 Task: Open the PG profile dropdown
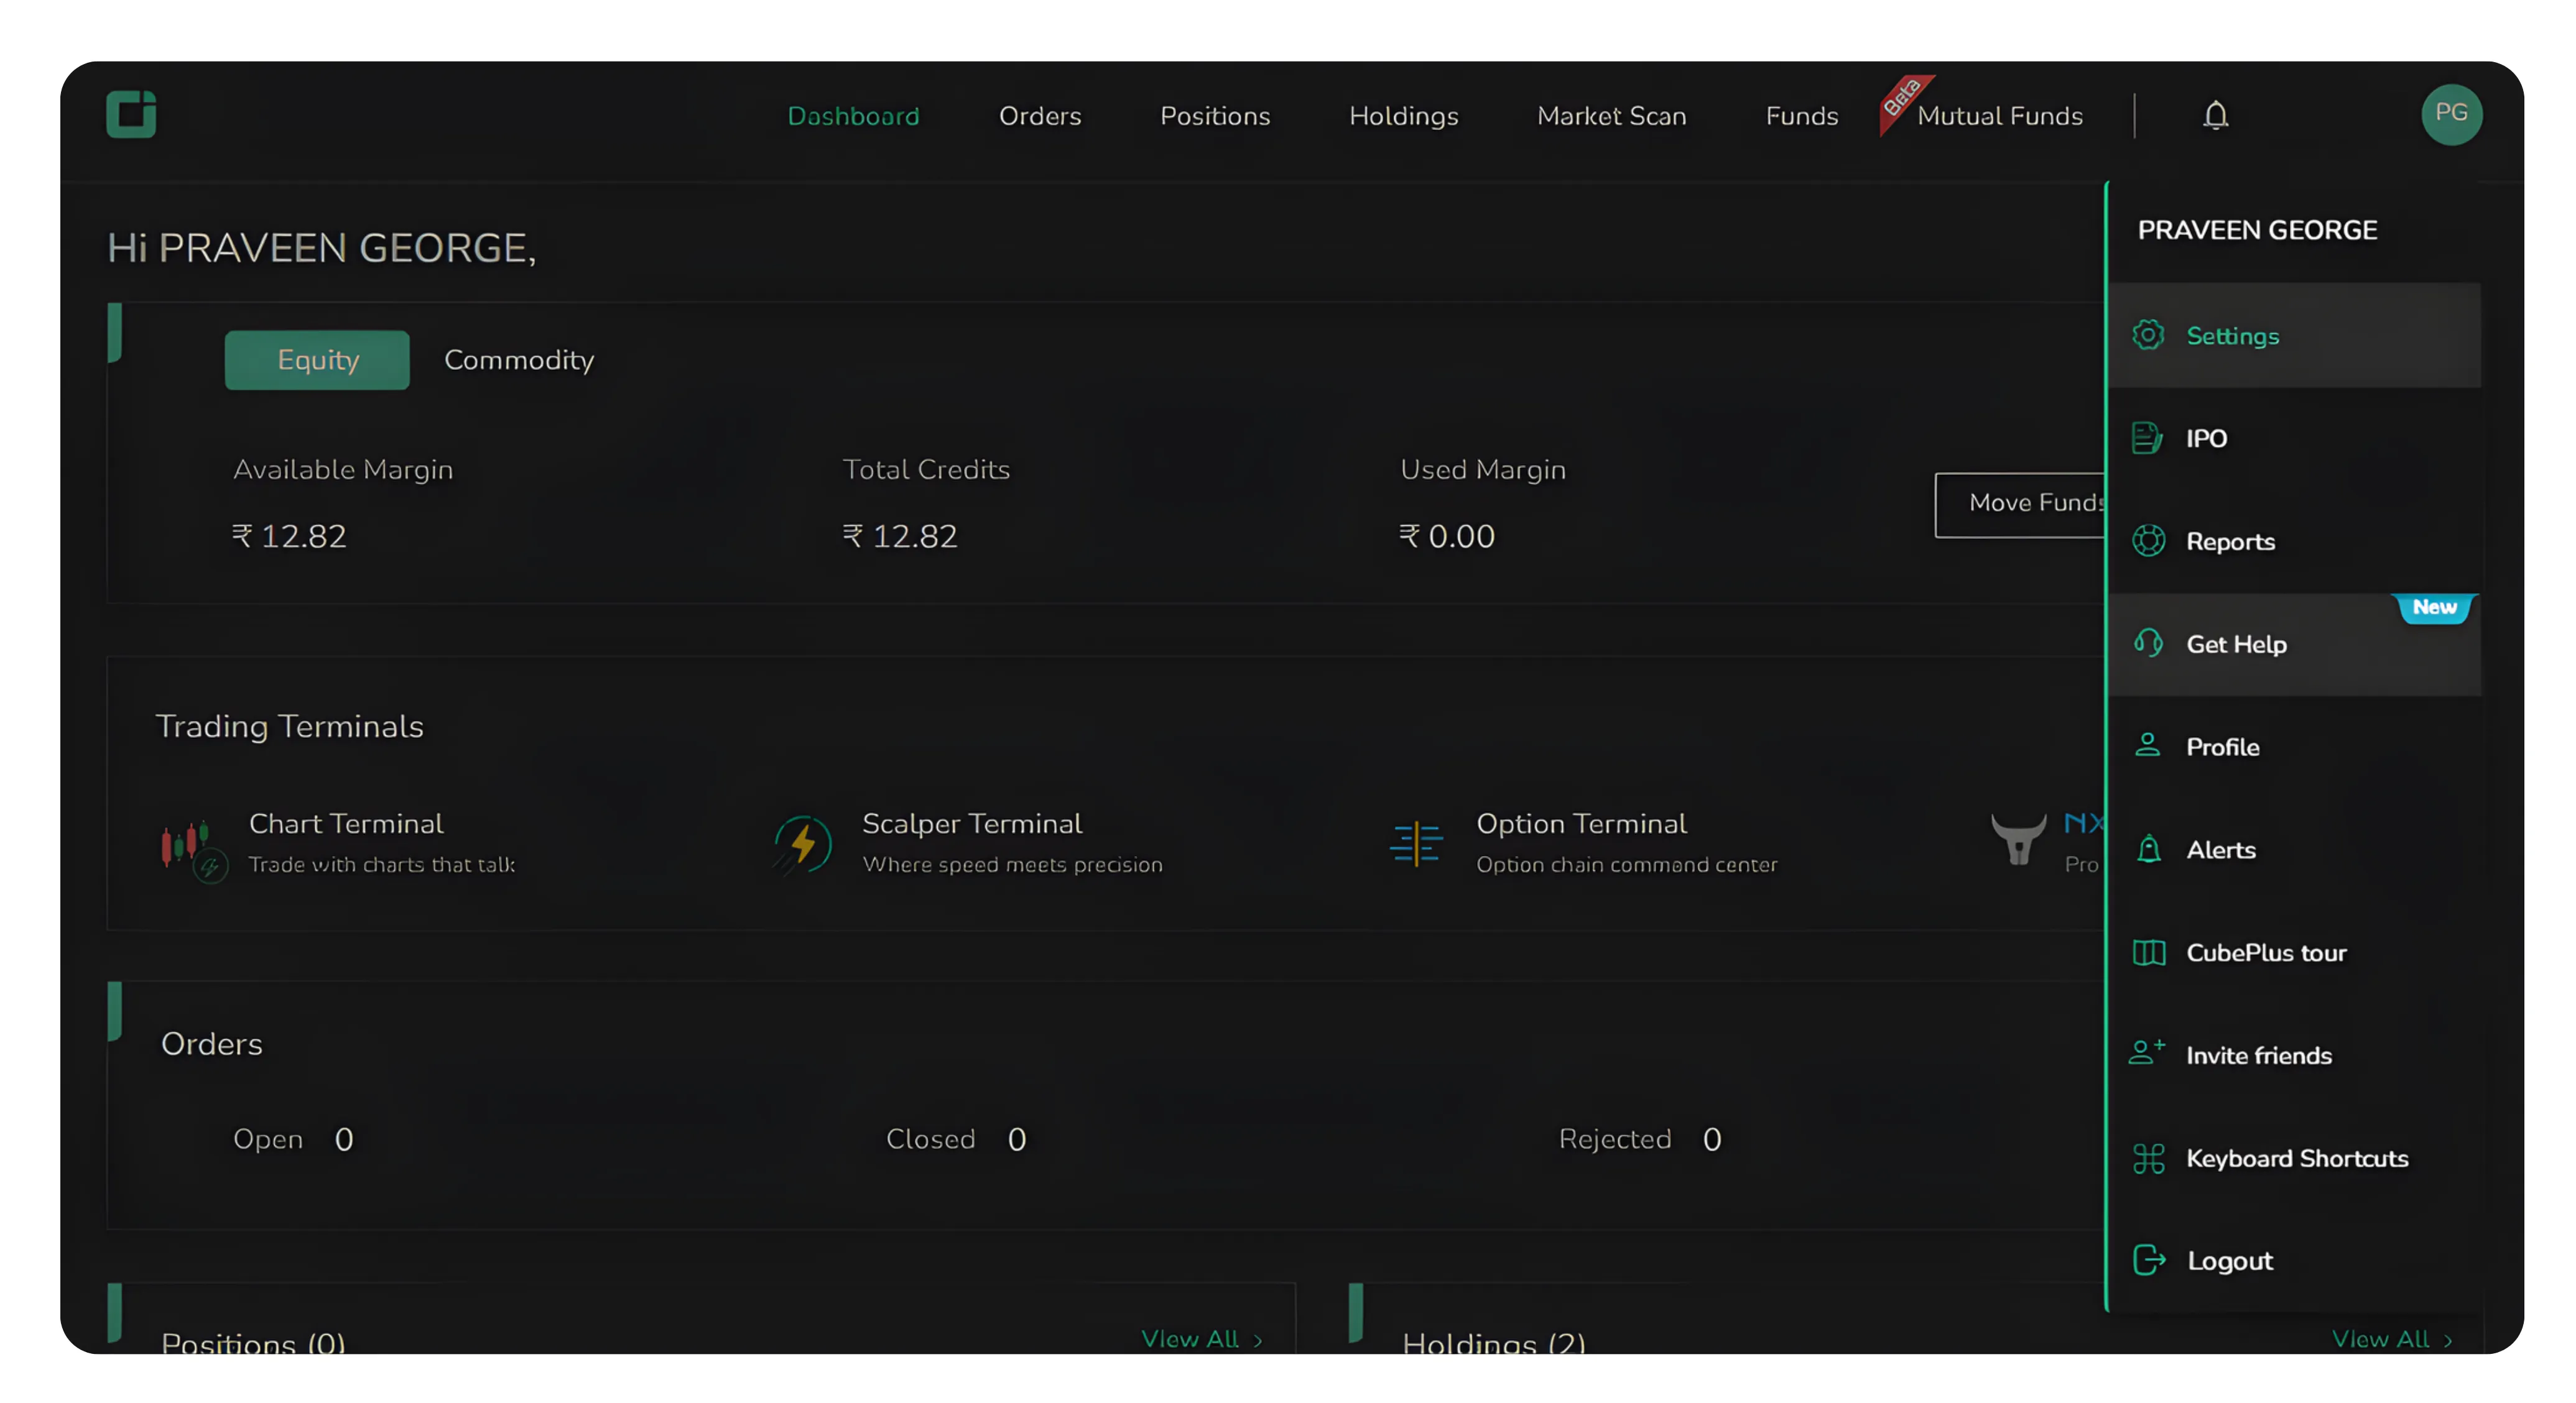click(2451, 114)
